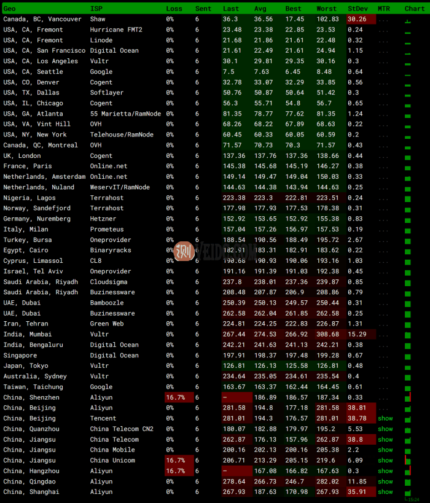Click the Hetzner ISP cell
Image resolution: width=430 pixels, height=503 pixels.
tap(103, 219)
